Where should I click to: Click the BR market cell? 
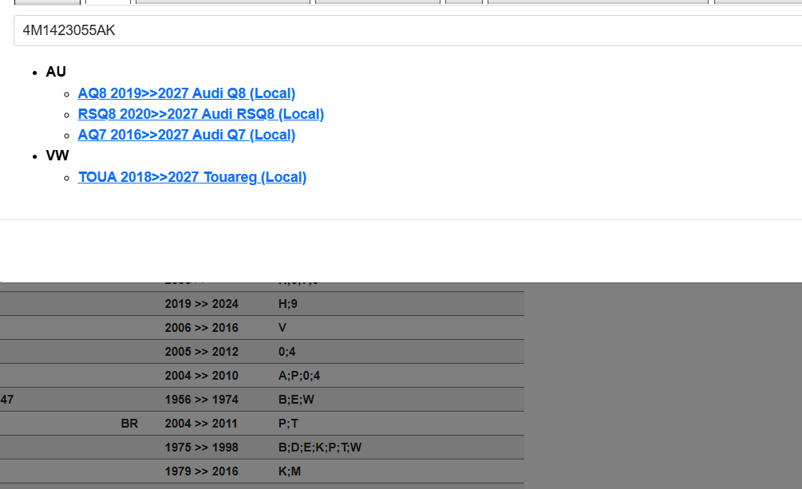129,424
